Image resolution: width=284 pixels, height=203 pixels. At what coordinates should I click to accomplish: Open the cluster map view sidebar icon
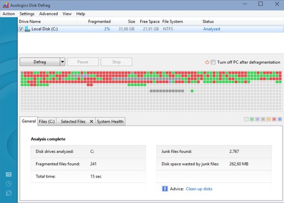[8, 174]
